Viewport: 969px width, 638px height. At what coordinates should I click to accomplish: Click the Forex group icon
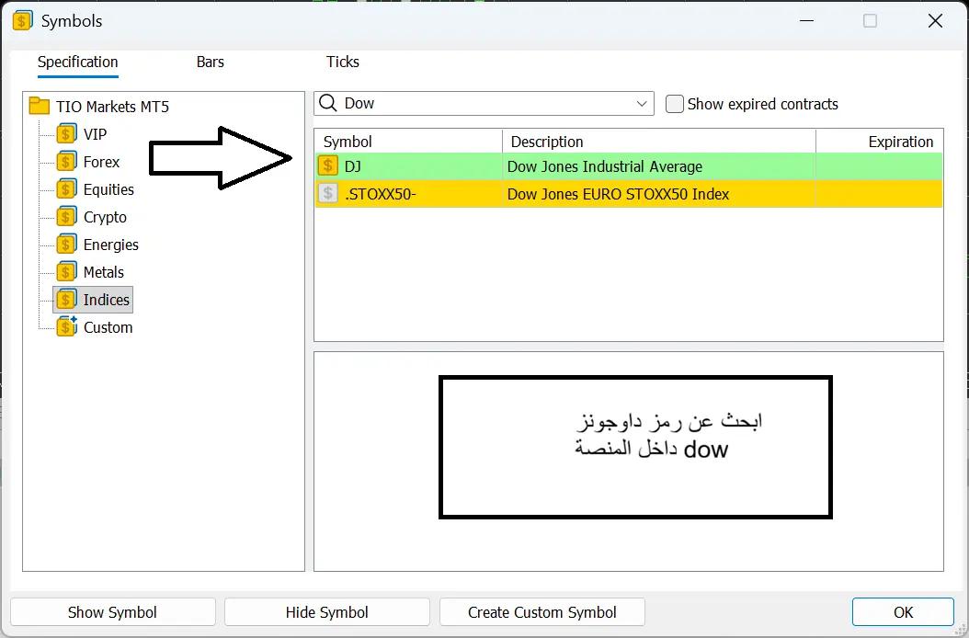67,162
